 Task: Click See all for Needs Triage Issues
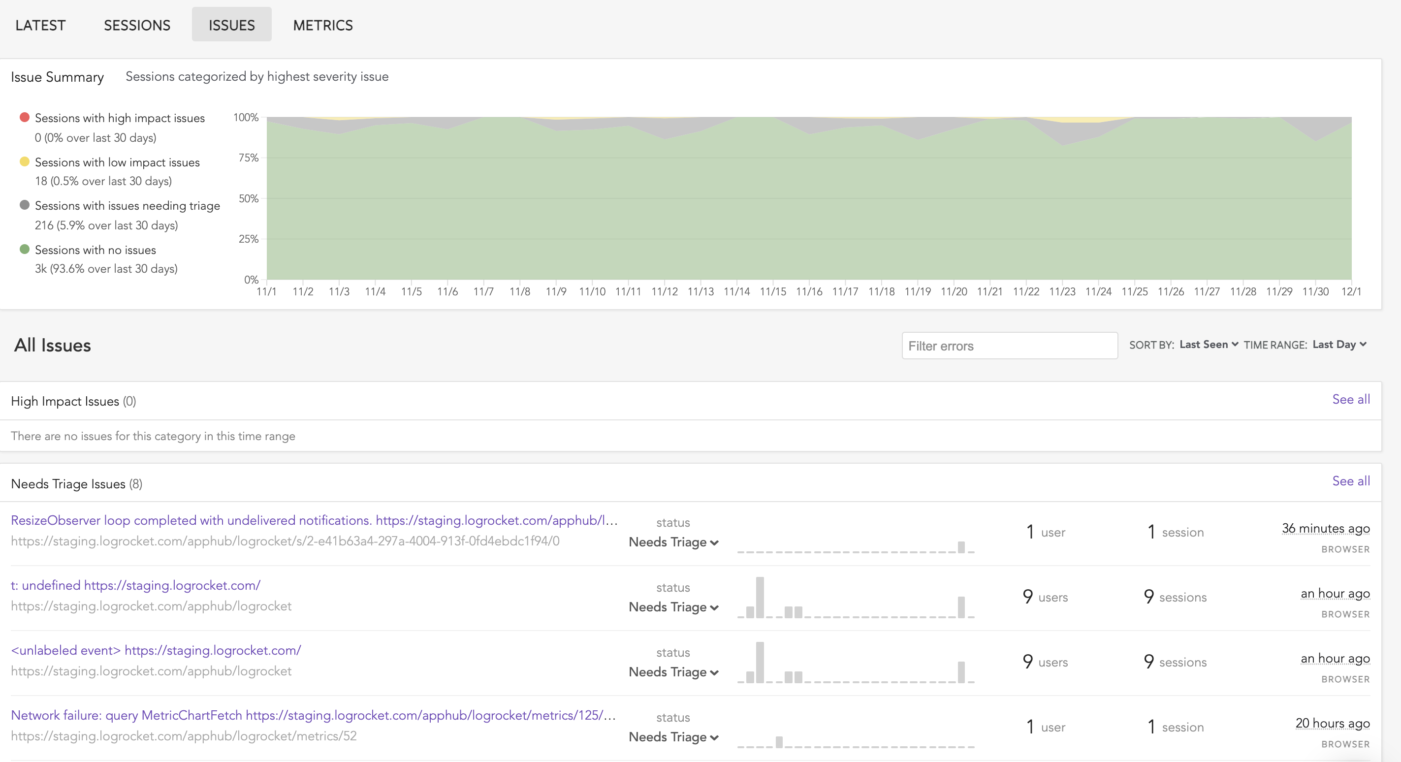(1350, 481)
